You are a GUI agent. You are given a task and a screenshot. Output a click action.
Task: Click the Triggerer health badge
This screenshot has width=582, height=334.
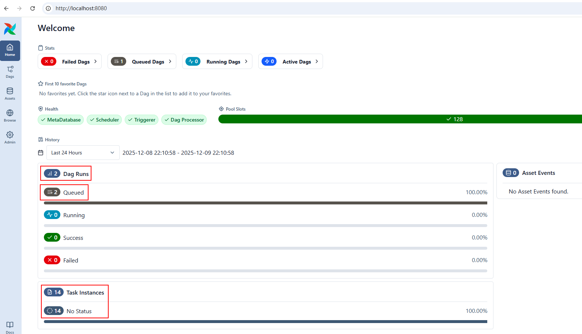click(x=142, y=120)
